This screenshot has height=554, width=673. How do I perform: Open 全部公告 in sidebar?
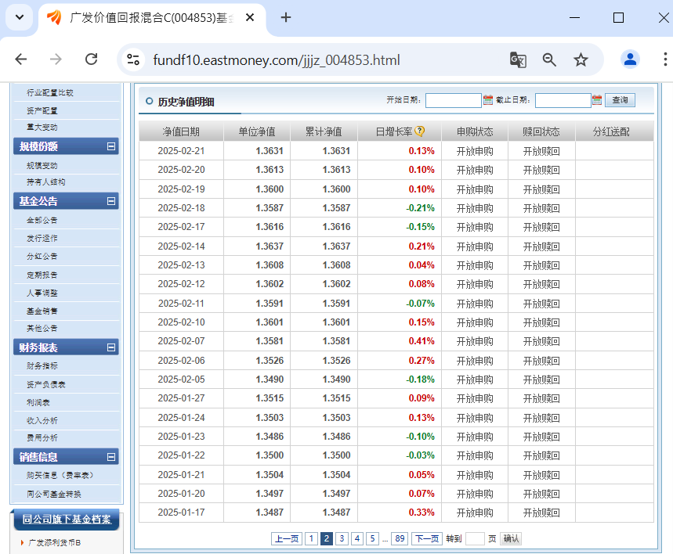tap(42, 221)
